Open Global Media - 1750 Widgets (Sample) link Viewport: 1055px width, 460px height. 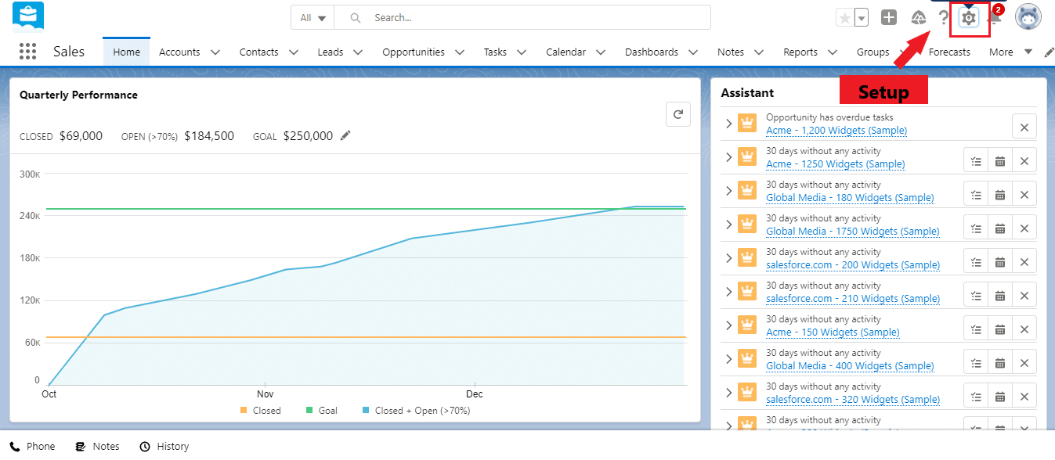tap(852, 232)
